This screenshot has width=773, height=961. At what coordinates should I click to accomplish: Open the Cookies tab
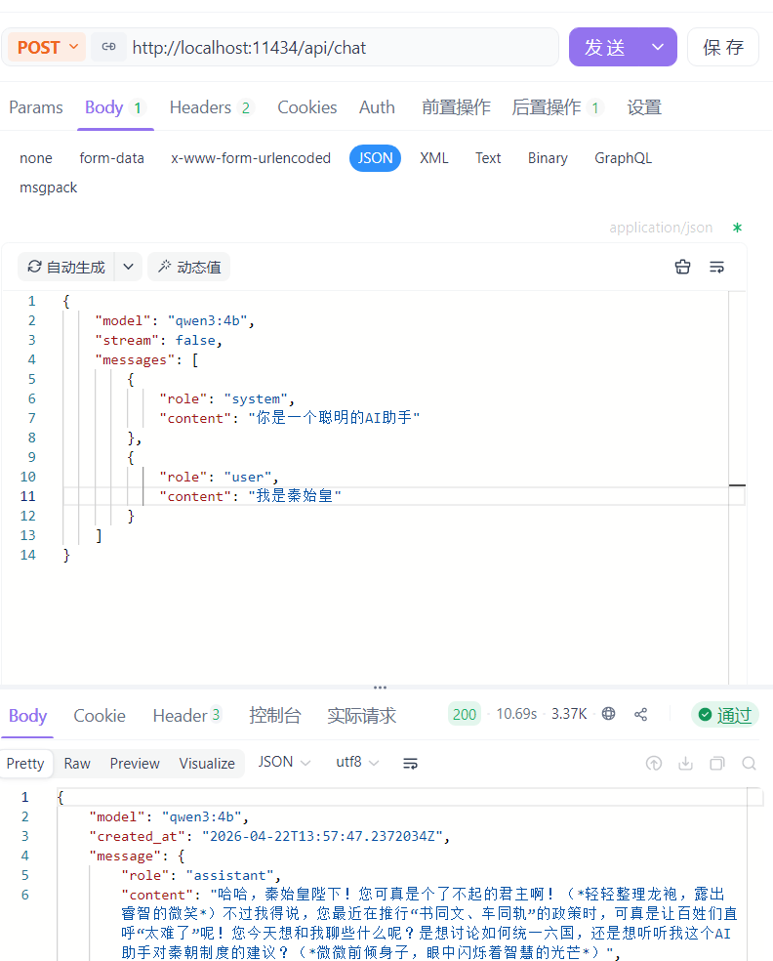pyautogui.click(x=306, y=107)
